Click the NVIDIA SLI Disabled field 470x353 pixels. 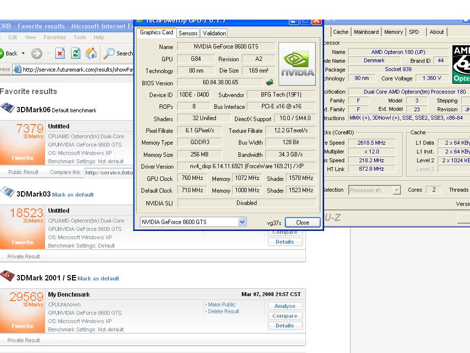tap(247, 203)
